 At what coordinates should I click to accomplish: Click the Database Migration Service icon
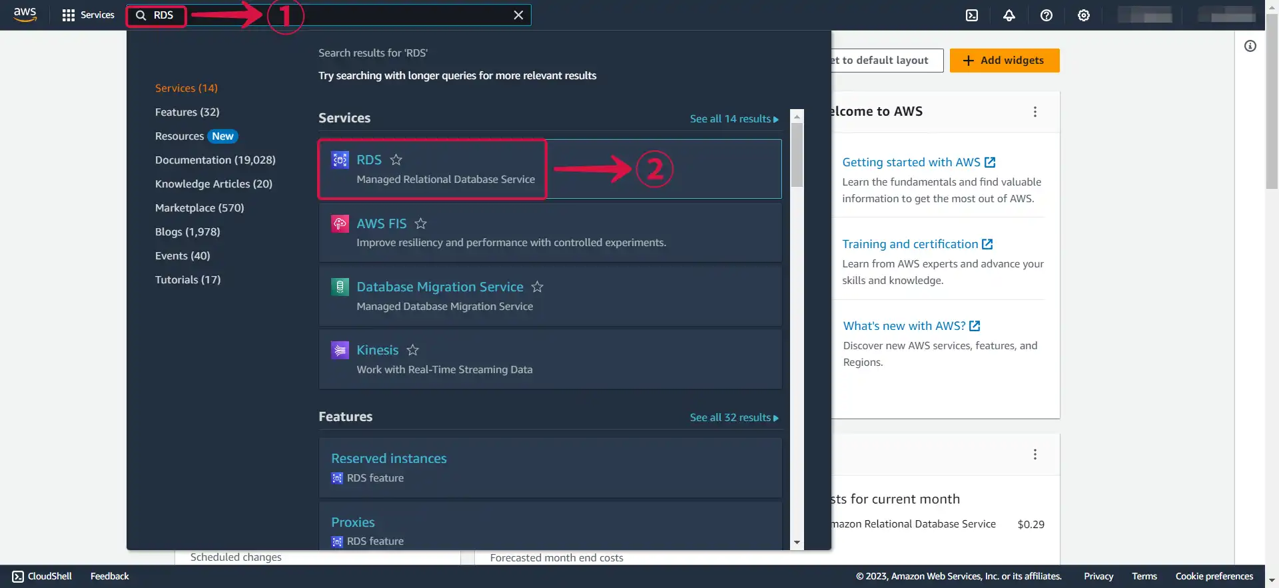coord(340,287)
